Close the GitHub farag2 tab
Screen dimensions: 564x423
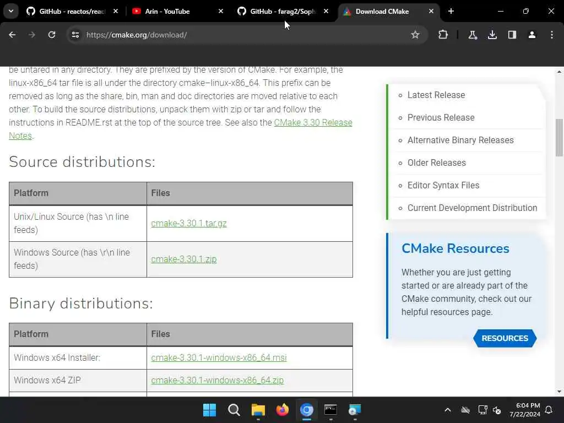pos(326,12)
